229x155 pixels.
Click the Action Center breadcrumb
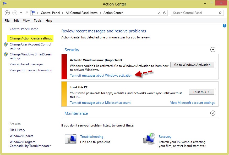click(113, 13)
